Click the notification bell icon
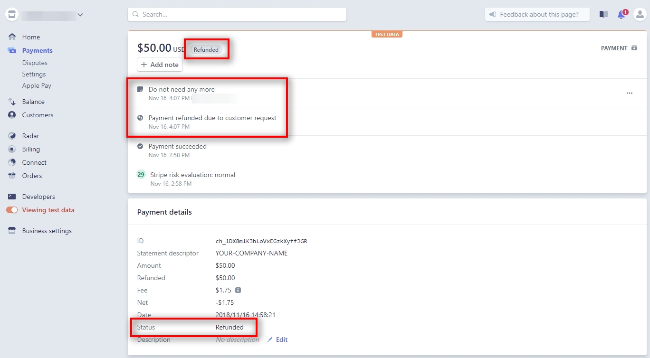 point(621,14)
